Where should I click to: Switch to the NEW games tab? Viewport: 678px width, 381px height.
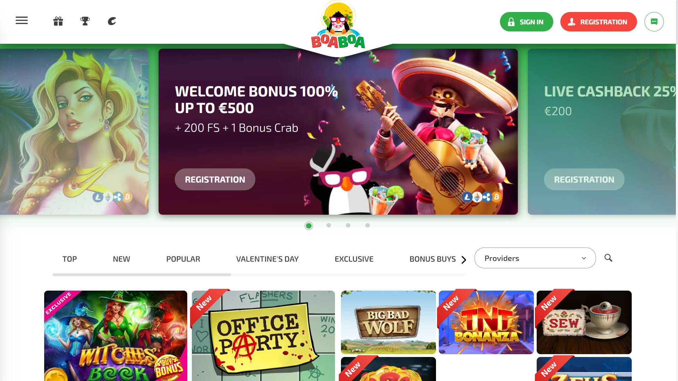pos(122,259)
